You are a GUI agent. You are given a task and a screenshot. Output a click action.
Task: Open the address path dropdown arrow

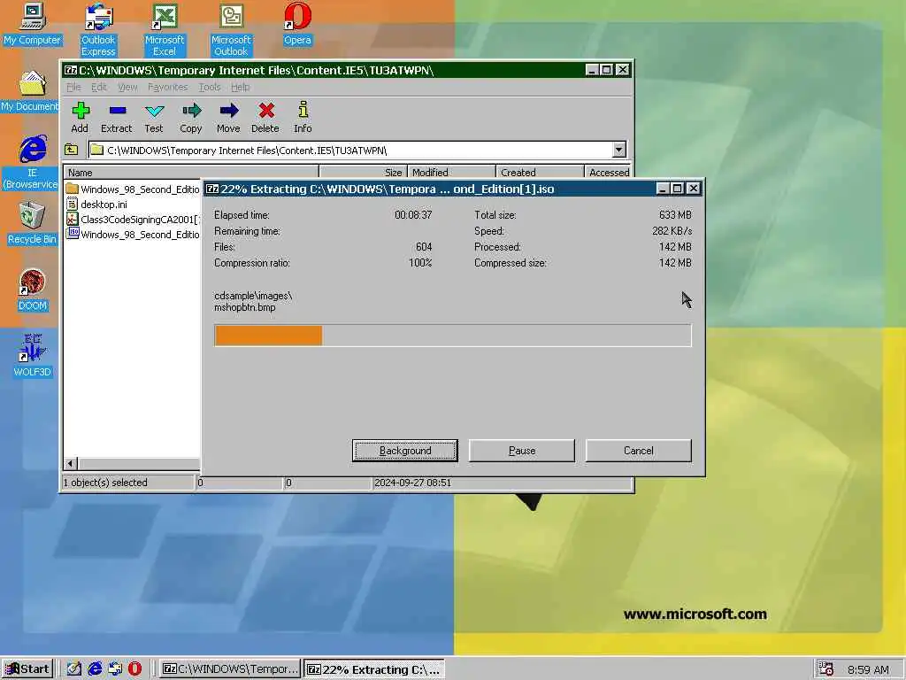point(618,150)
